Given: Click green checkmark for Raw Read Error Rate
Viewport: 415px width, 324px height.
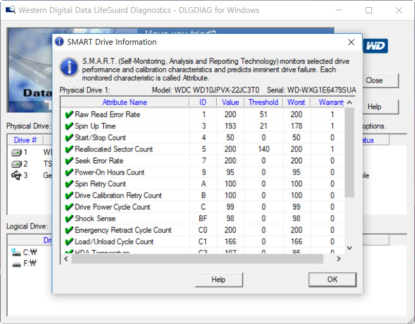Looking at the screenshot, I should pos(69,115).
